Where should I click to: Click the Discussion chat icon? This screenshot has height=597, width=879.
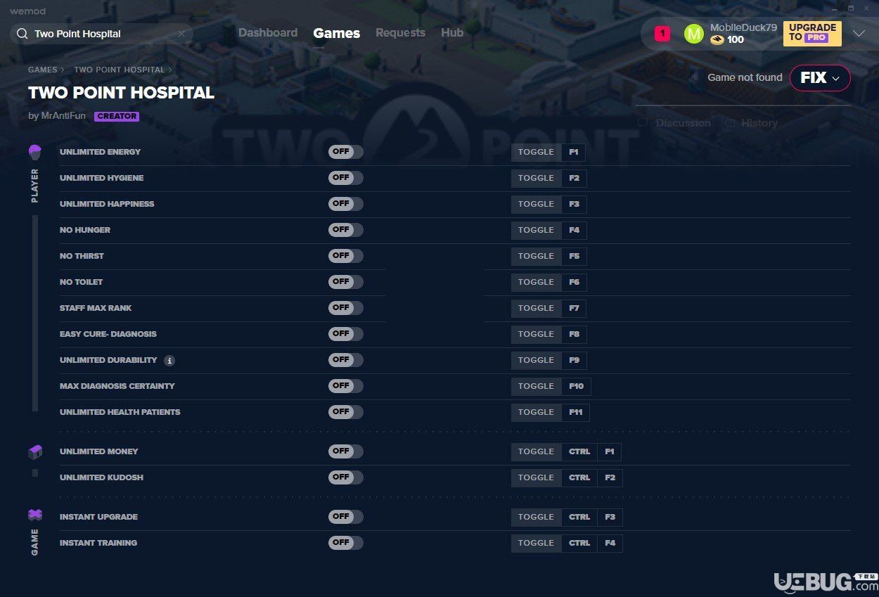[x=643, y=123]
